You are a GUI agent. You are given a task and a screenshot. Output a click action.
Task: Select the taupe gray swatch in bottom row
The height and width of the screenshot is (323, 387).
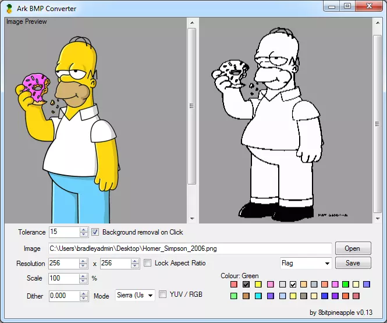click(304, 296)
